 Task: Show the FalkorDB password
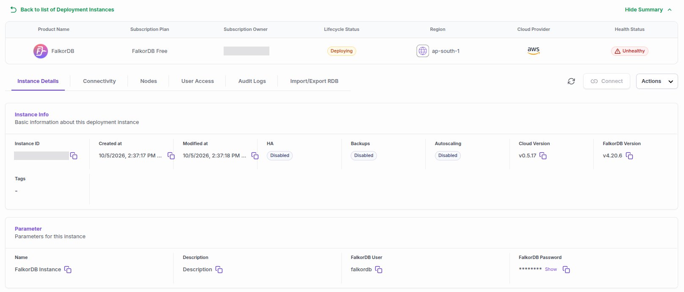[x=551, y=270]
